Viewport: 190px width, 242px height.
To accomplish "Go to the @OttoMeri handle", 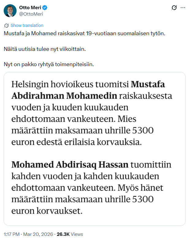I will (31, 13).
